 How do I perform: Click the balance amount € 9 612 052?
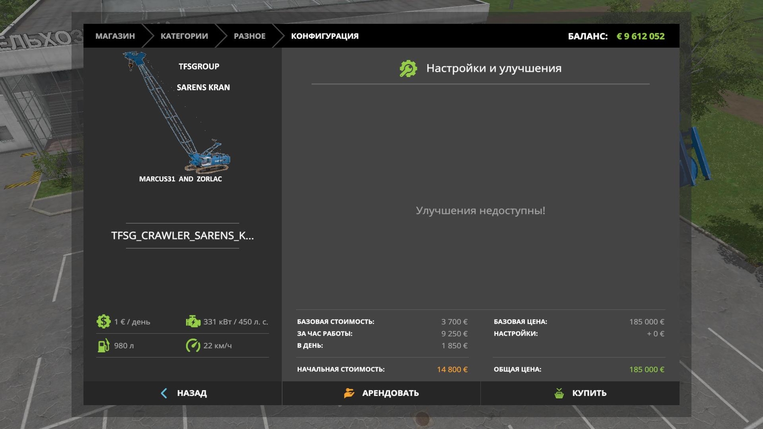click(x=640, y=36)
